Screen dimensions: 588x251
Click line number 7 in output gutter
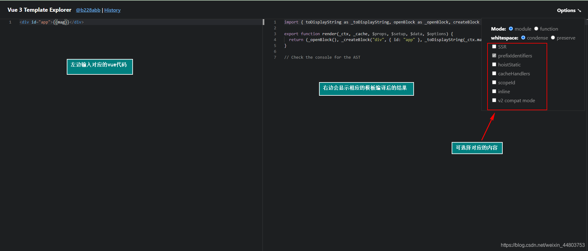[x=275, y=57]
